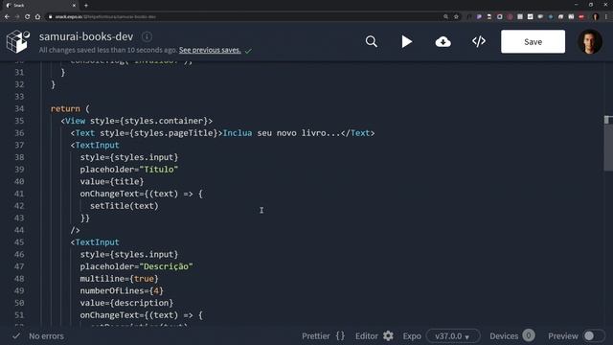Viewport: 613px width, 345px height.
Task: Edit the samurai-books-dev project name
Action: point(86,36)
